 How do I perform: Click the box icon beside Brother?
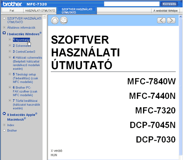[x=4, y=130]
